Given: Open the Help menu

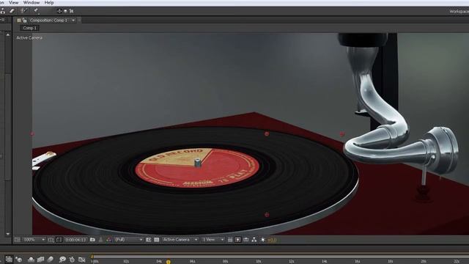Looking at the screenshot, I should pyautogui.click(x=49, y=3).
